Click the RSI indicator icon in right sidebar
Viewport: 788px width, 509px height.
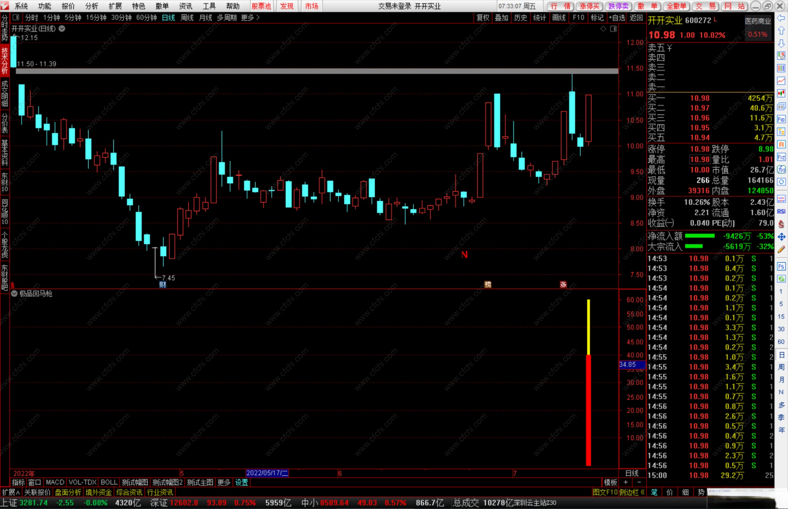click(781, 212)
